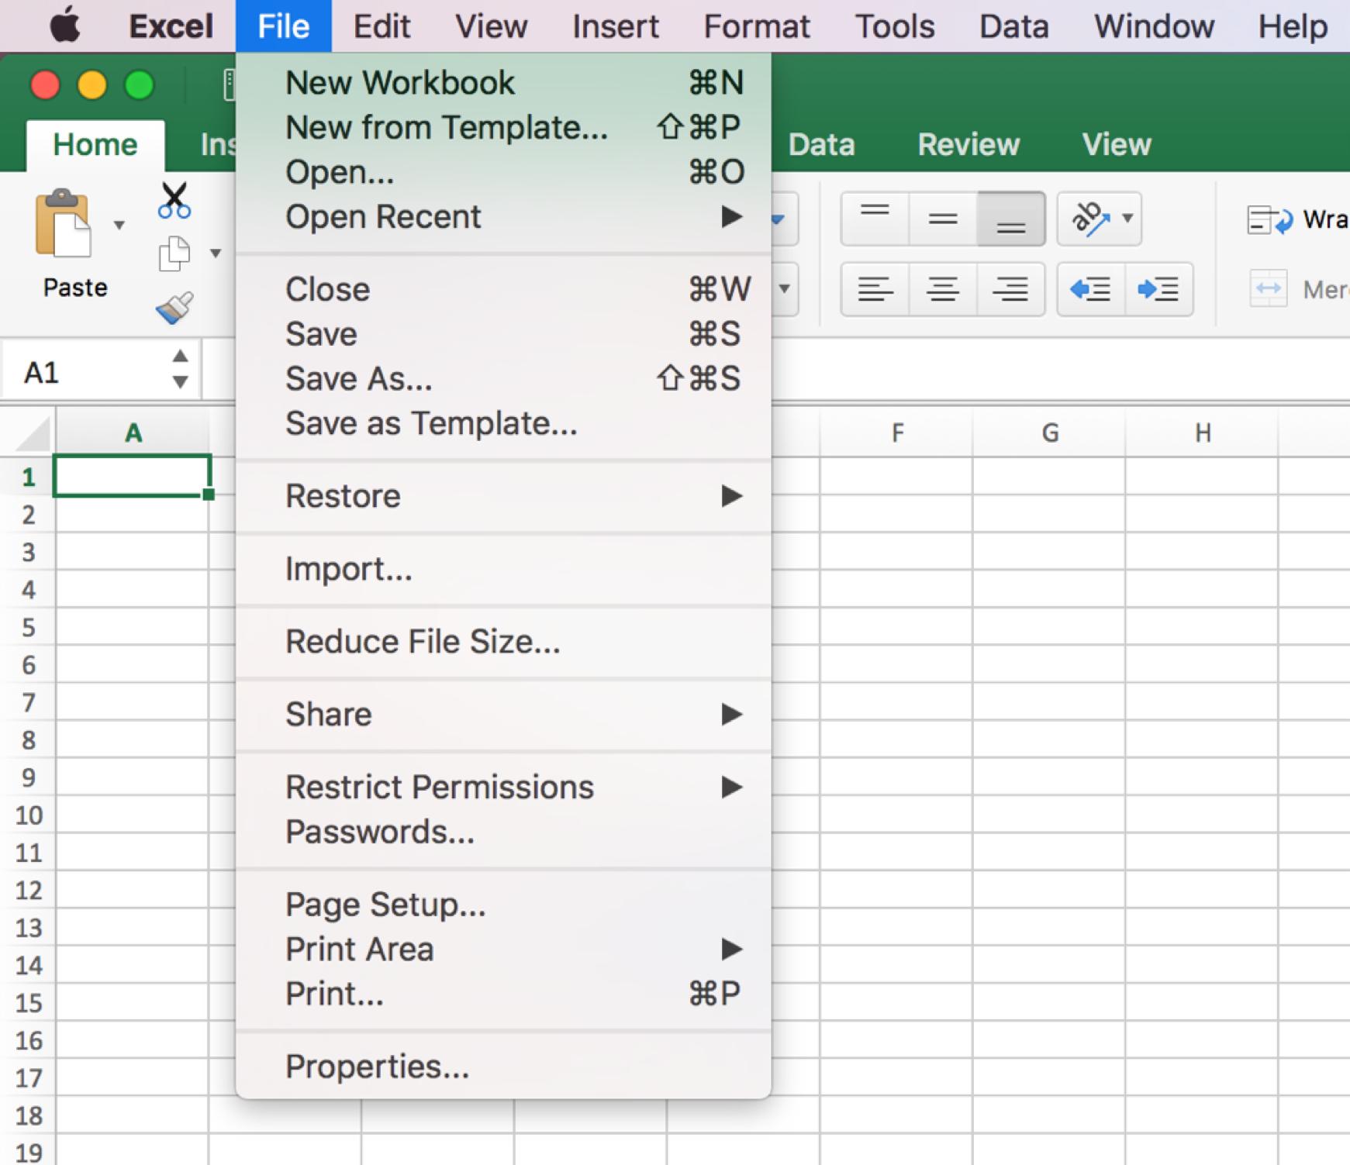Open the Apple menu
The width and height of the screenshot is (1350, 1165).
(x=65, y=26)
